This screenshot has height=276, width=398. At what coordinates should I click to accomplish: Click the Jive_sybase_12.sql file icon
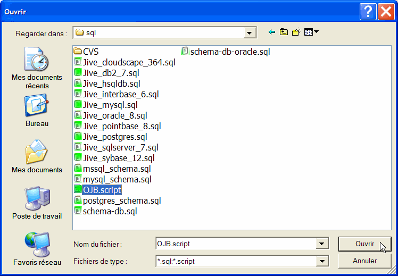click(77, 158)
